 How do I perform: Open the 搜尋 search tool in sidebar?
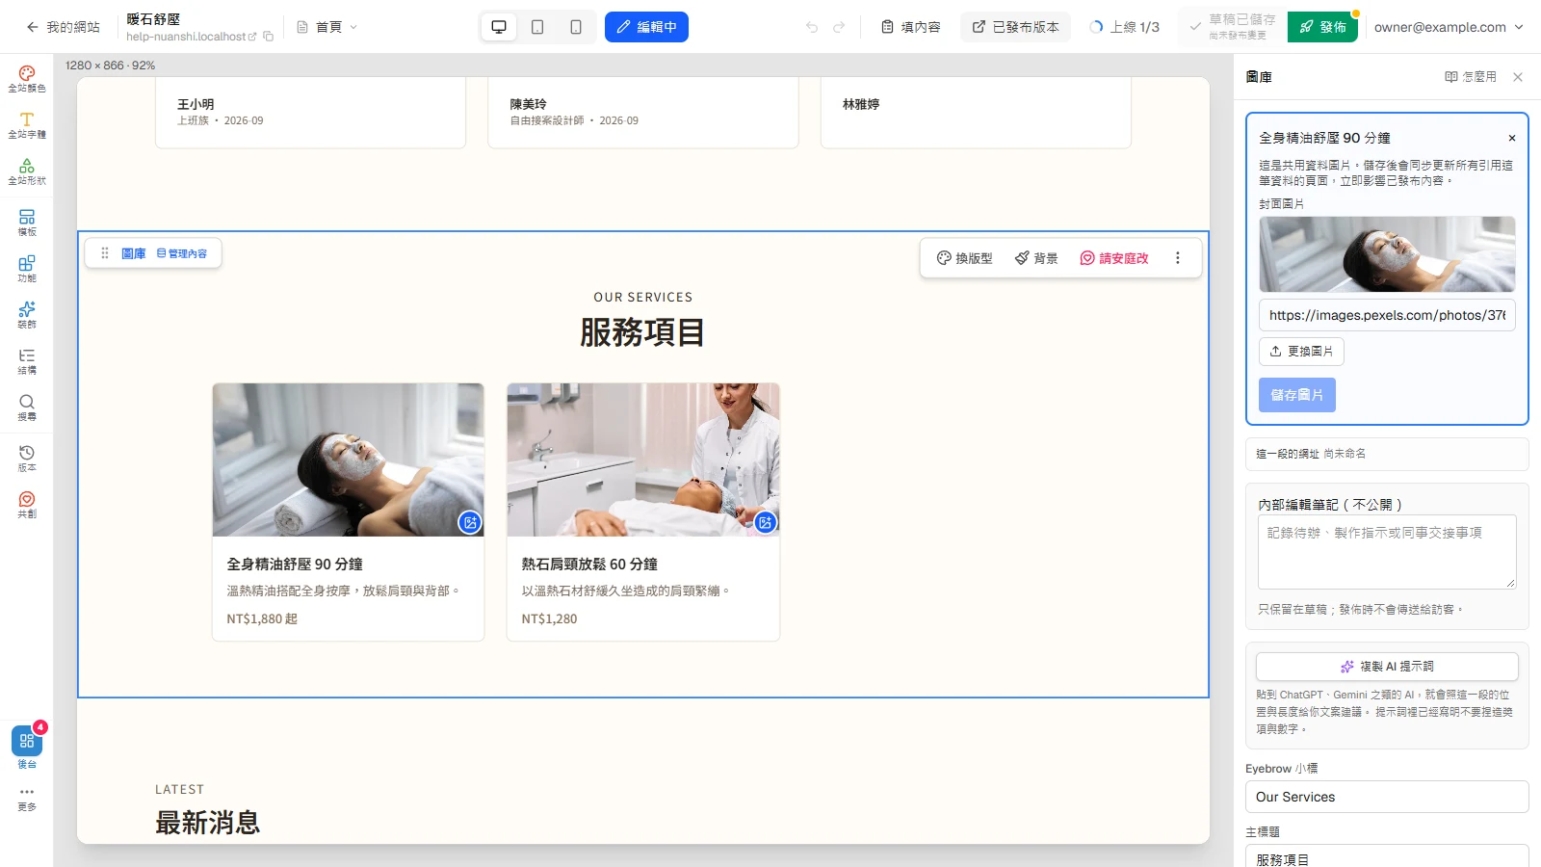(x=27, y=407)
